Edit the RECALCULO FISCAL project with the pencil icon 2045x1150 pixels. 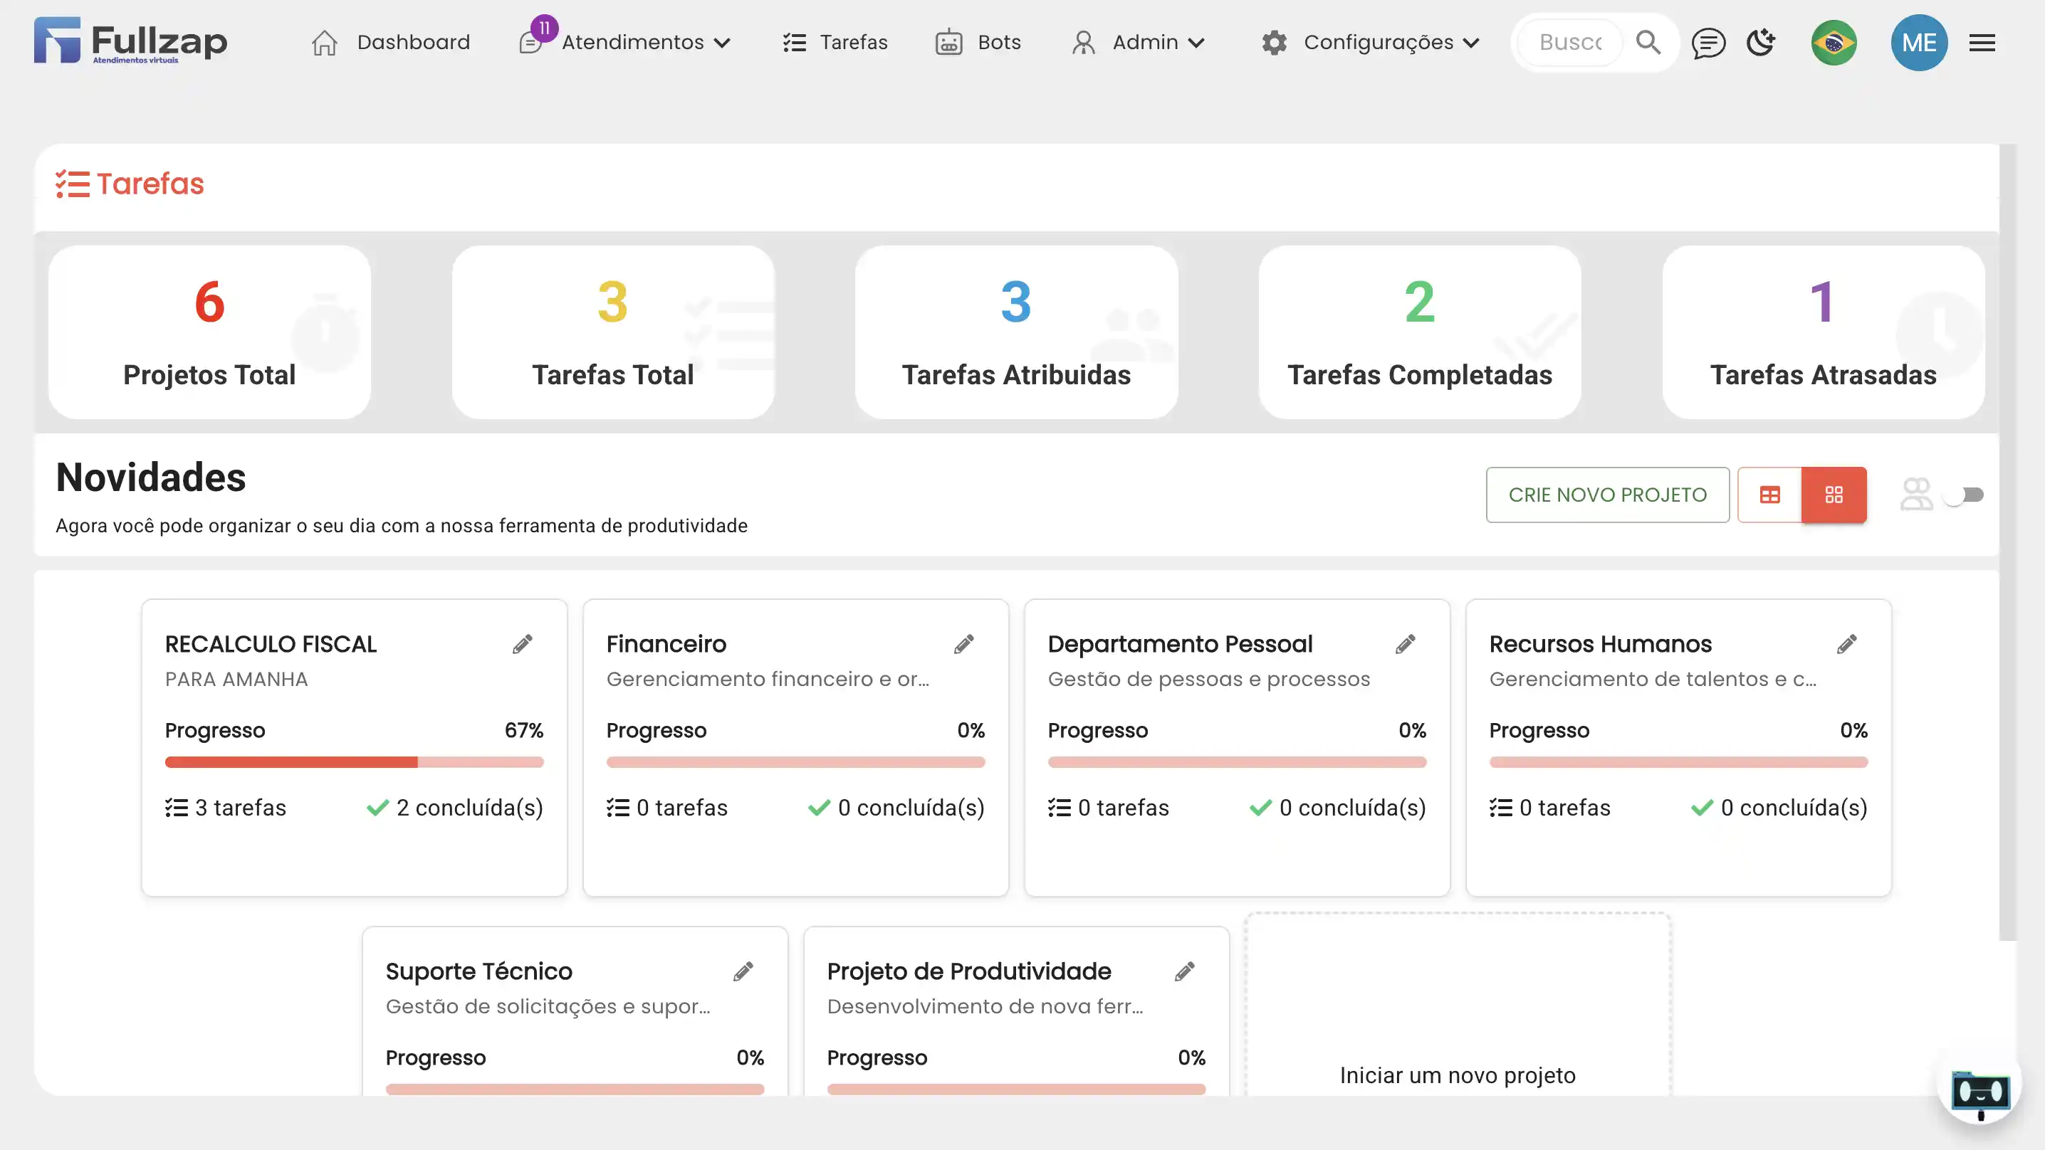(523, 643)
